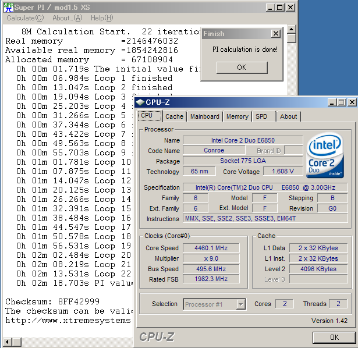Click the Cores count field
Screen dimensions: 358x348
[x=285, y=304]
